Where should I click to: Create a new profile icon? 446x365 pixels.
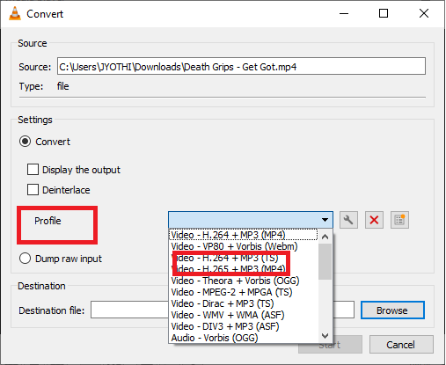coord(399,220)
